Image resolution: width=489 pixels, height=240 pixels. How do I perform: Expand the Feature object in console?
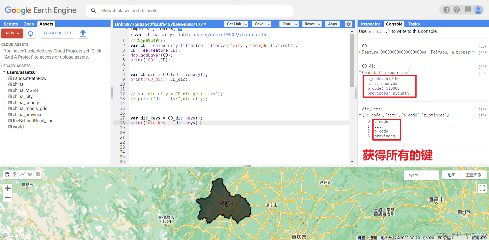[360, 52]
